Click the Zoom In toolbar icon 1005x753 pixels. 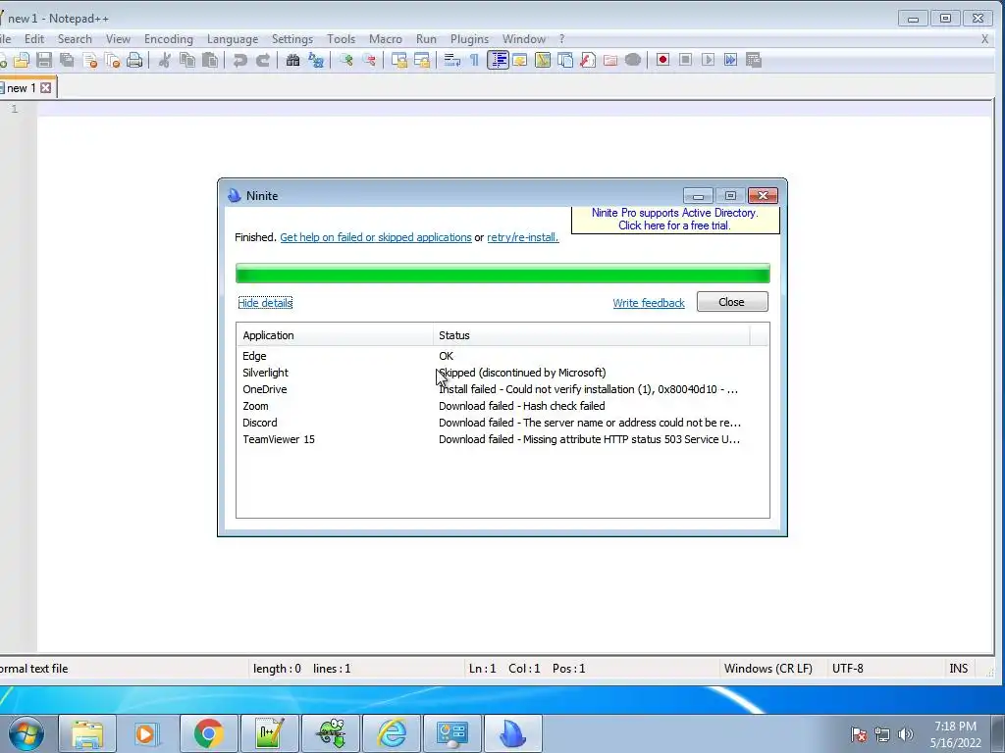point(346,60)
